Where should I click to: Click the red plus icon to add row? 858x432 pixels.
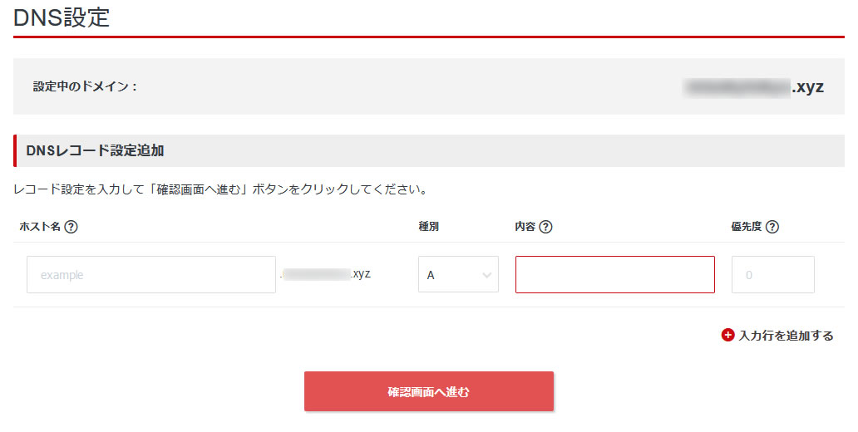pos(728,336)
